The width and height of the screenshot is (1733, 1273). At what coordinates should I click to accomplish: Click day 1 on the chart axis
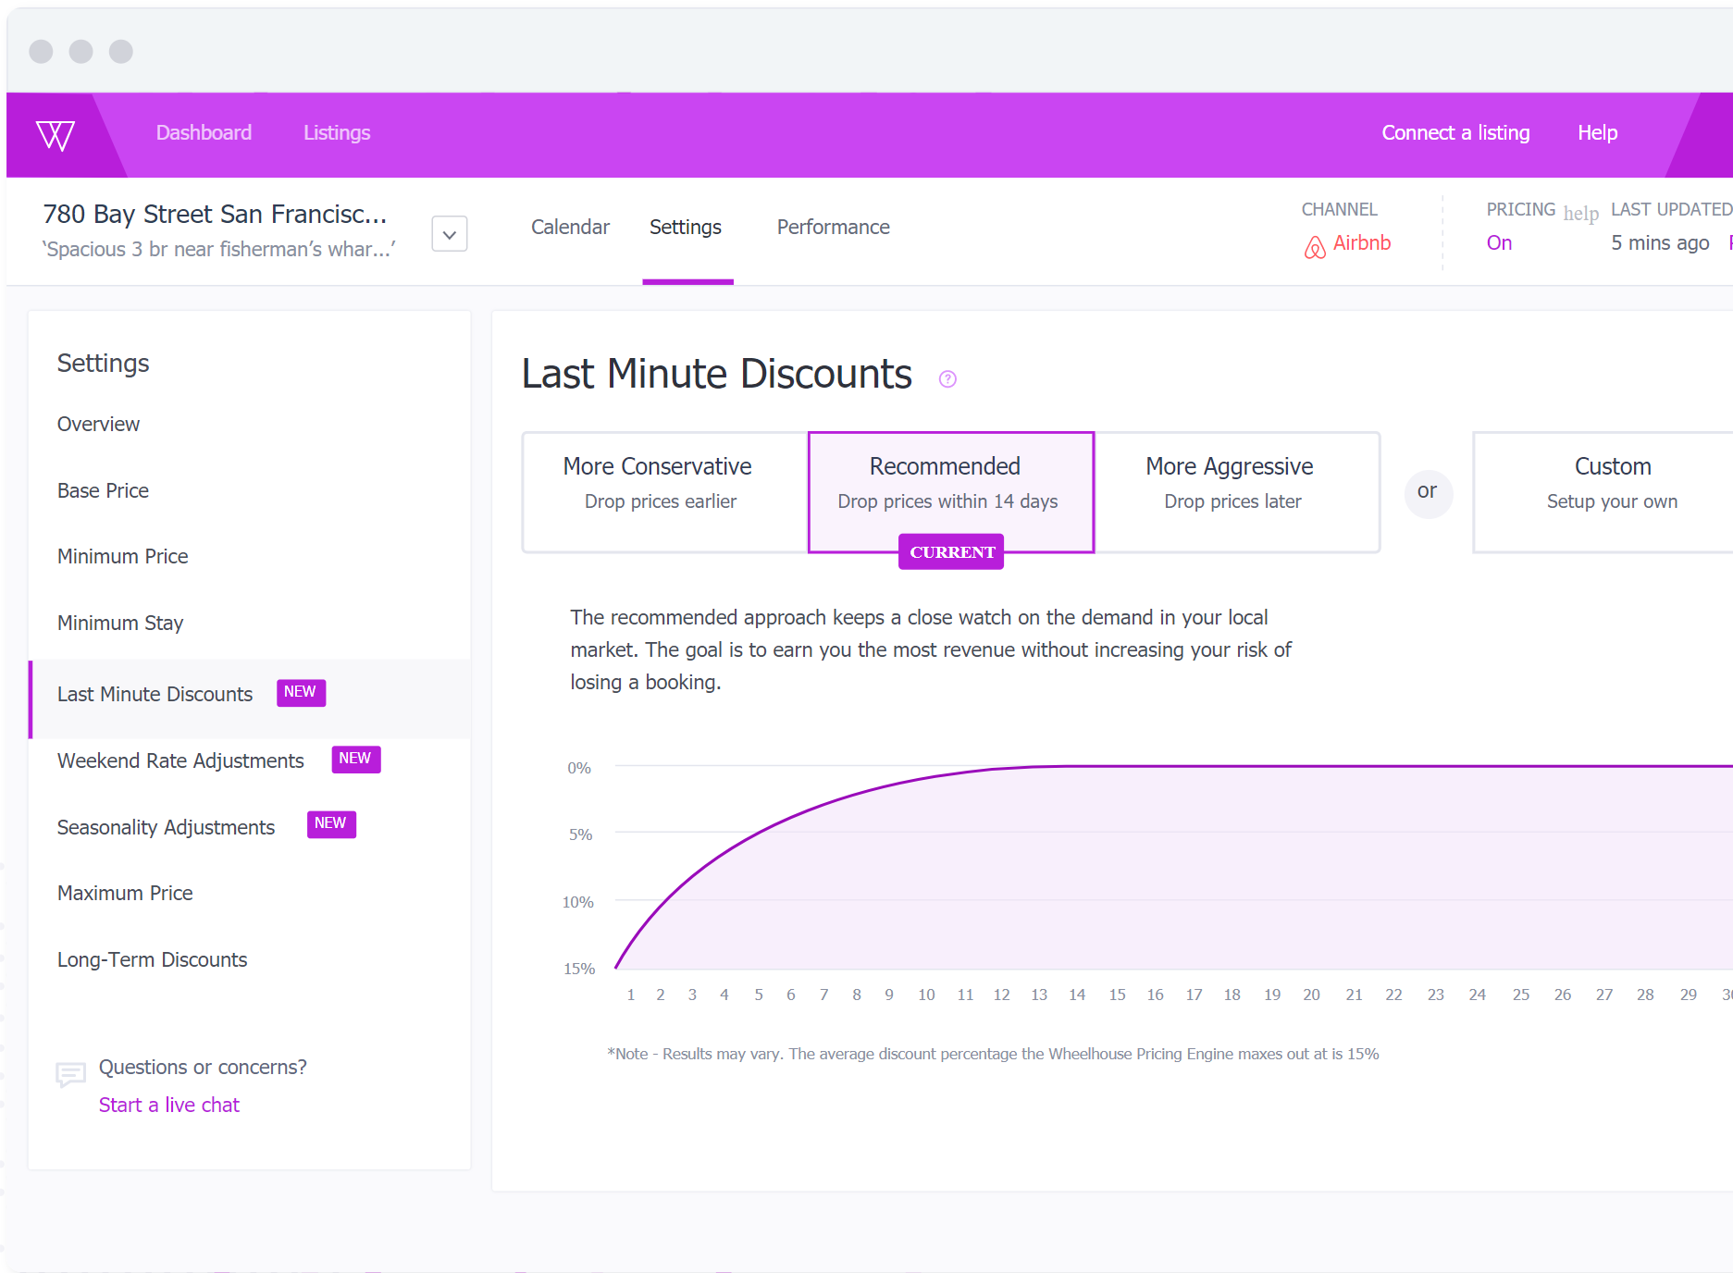click(x=631, y=995)
